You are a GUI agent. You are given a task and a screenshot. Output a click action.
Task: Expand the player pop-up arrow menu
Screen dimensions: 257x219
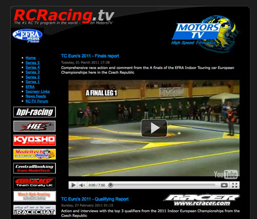click(x=224, y=185)
